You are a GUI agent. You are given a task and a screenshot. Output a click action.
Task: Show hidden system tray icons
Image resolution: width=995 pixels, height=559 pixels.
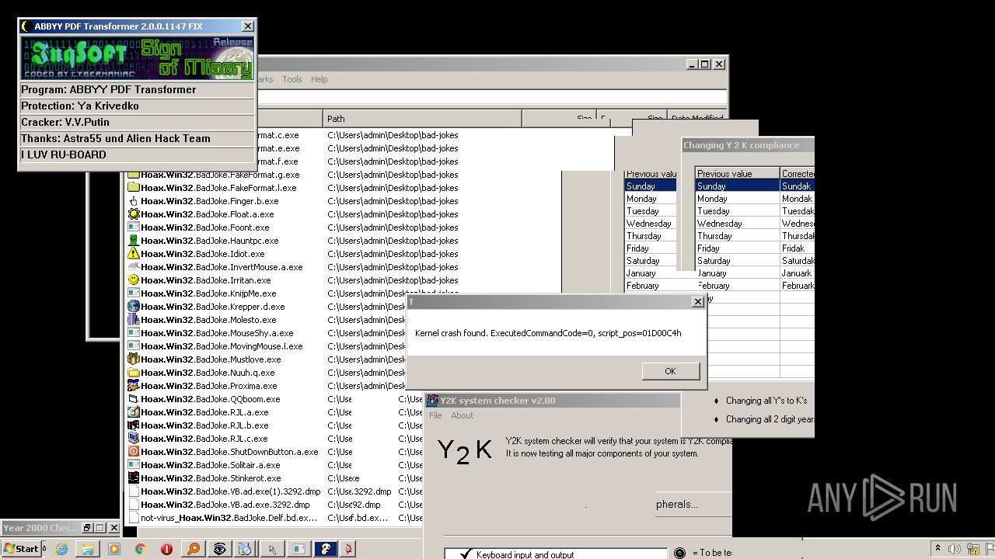coord(938,549)
